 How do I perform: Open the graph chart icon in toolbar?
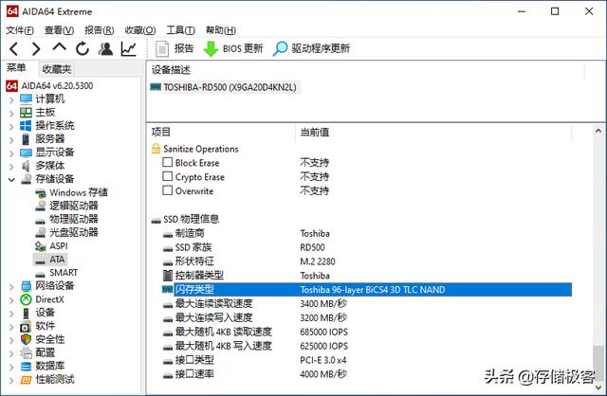point(128,48)
